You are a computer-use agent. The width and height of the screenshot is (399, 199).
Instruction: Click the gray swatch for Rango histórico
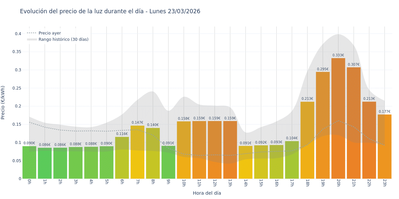32,39
